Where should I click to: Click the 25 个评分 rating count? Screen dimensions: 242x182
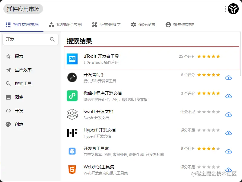[187, 57]
